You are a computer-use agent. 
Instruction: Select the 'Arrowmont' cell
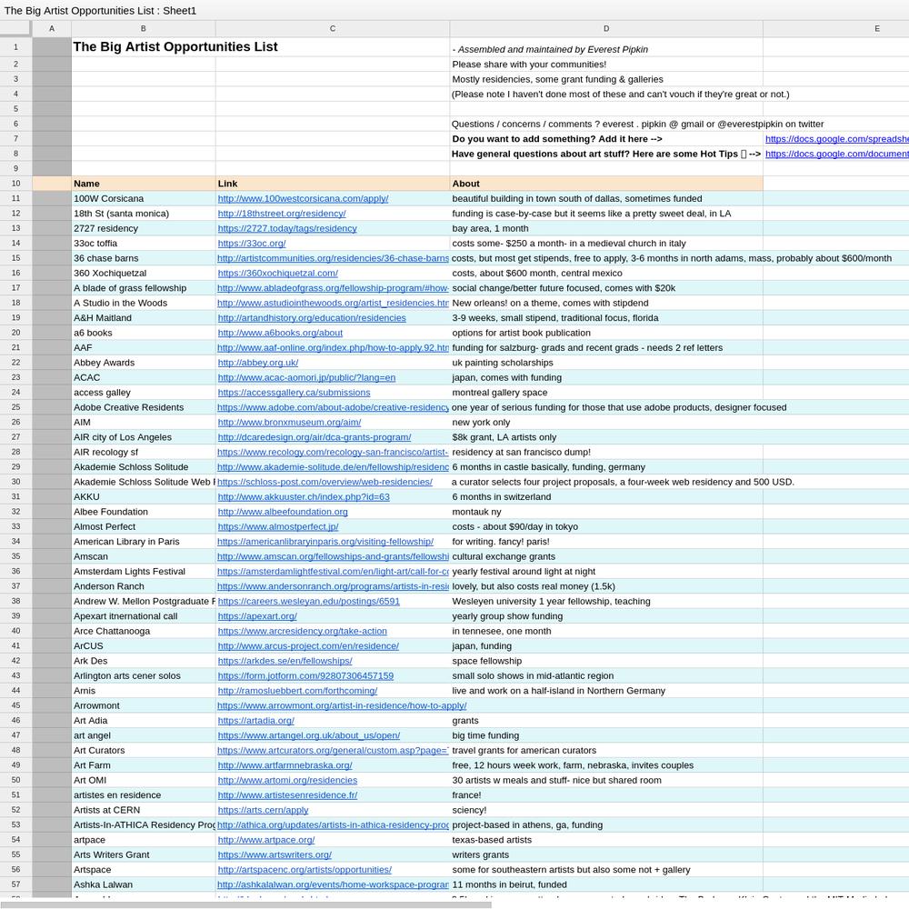pyautogui.click(x=144, y=705)
